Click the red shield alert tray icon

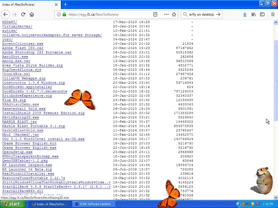click(258, 204)
